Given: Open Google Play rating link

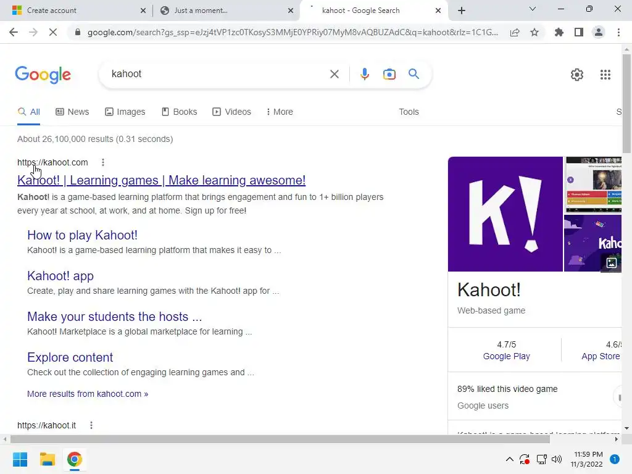Looking at the screenshot, I should click(506, 356).
